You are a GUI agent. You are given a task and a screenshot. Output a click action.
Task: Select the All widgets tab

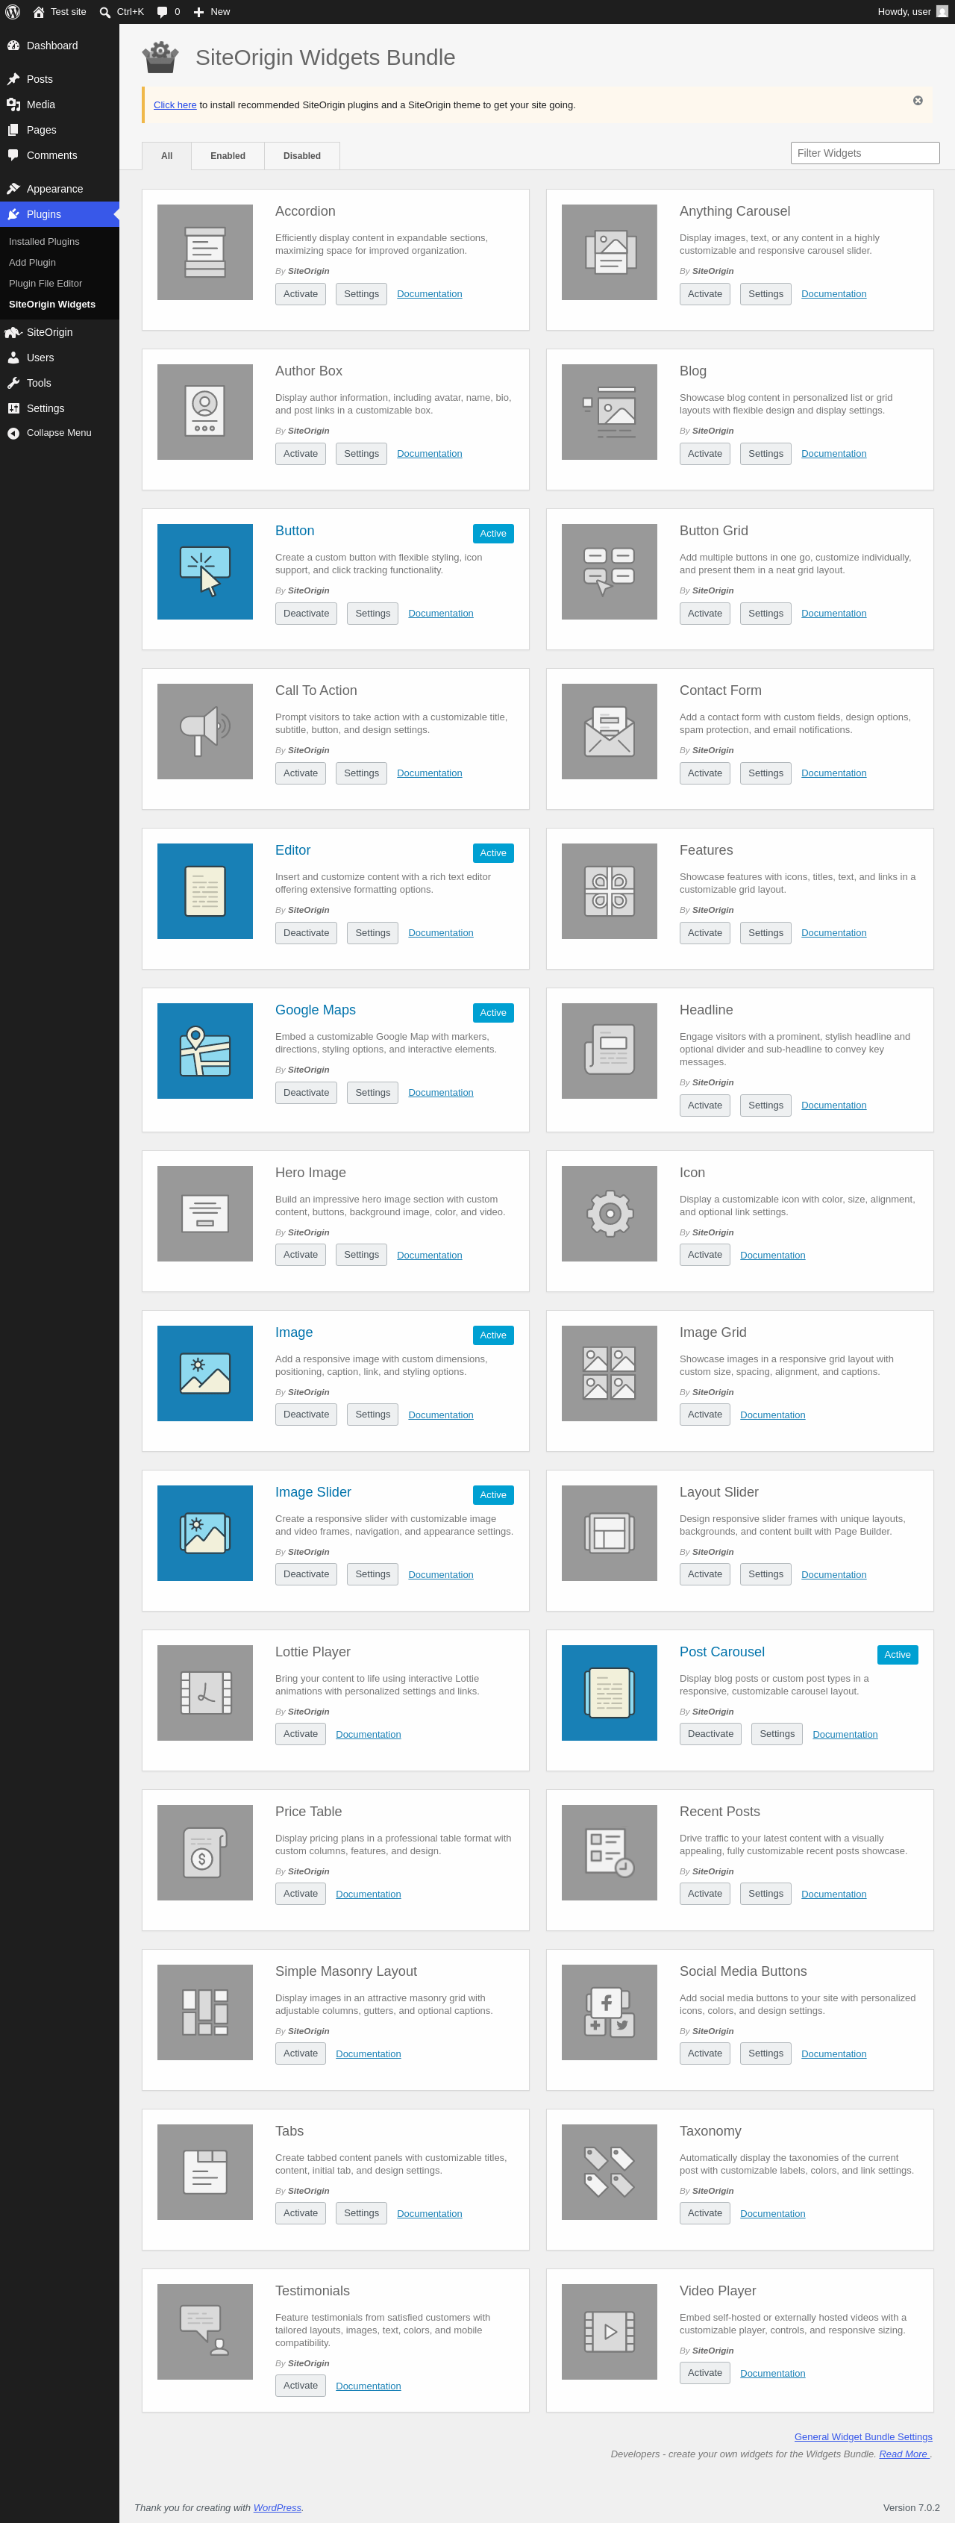tap(166, 156)
